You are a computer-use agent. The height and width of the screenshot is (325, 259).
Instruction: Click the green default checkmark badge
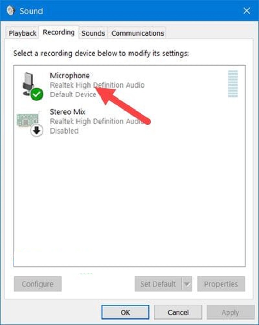(x=37, y=94)
